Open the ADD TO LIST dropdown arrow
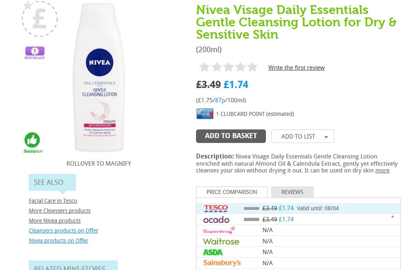 (326, 136)
